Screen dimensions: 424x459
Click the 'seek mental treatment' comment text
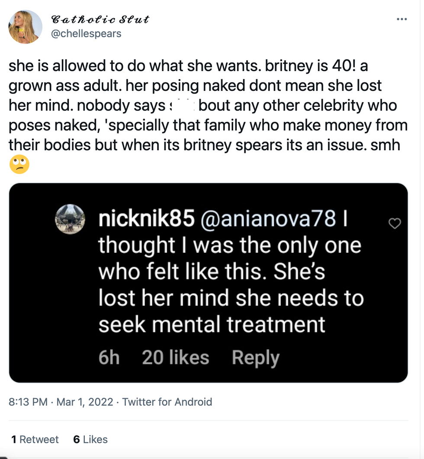[x=212, y=324]
